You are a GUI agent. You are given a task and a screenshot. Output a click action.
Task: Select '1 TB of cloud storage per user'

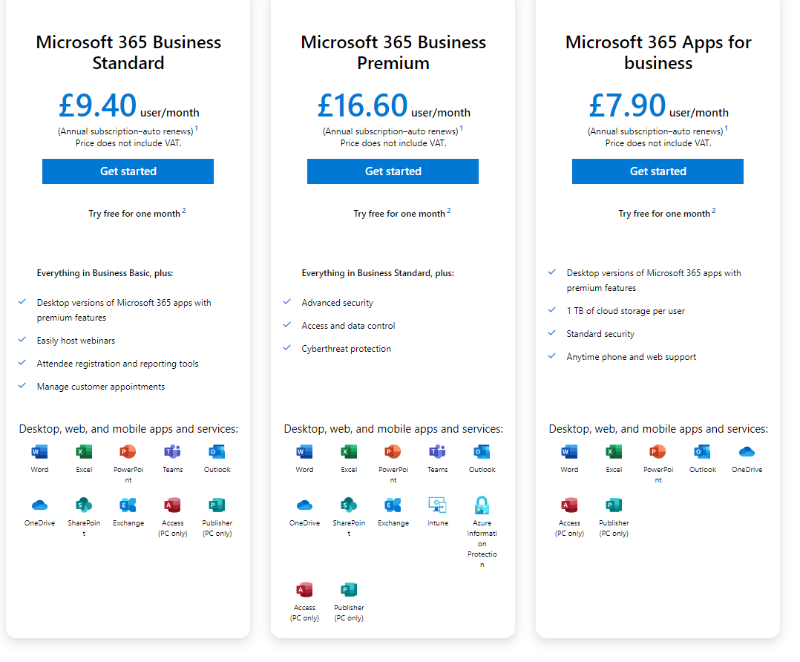pos(626,311)
